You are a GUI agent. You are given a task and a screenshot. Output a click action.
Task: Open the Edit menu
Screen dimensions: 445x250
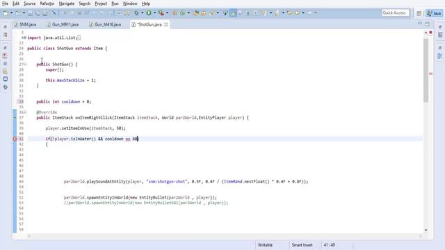click(16, 3)
